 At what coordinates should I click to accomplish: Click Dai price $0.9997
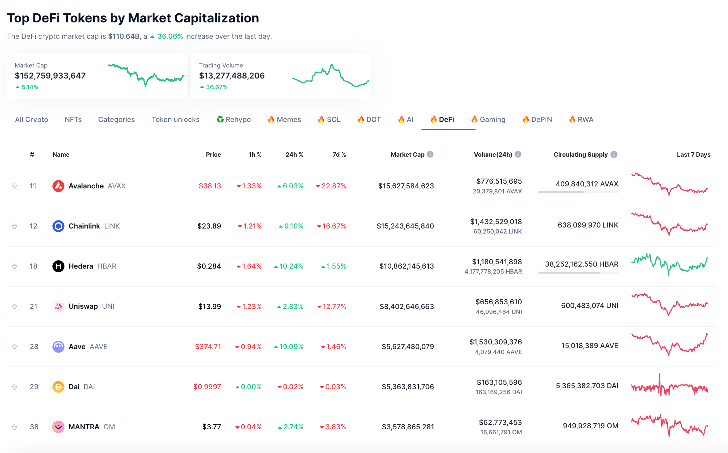pyautogui.click(x=207, y=387)
